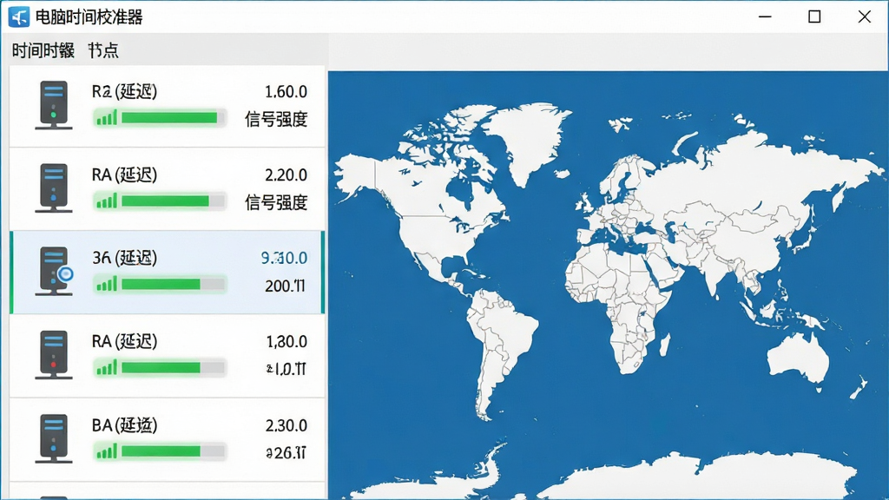Click 信号强度 in the 2.20.0 row
889x500 pixels.
276,202
